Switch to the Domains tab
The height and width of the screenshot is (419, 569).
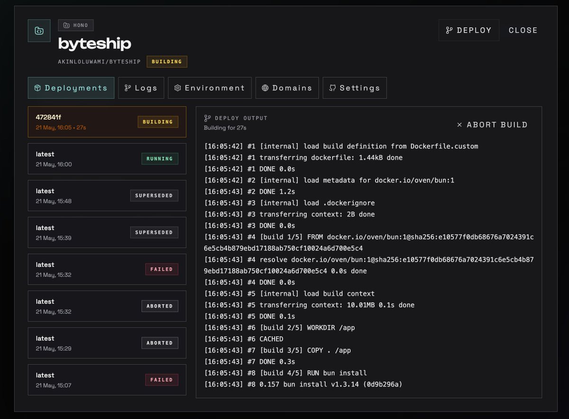[287, 88]
